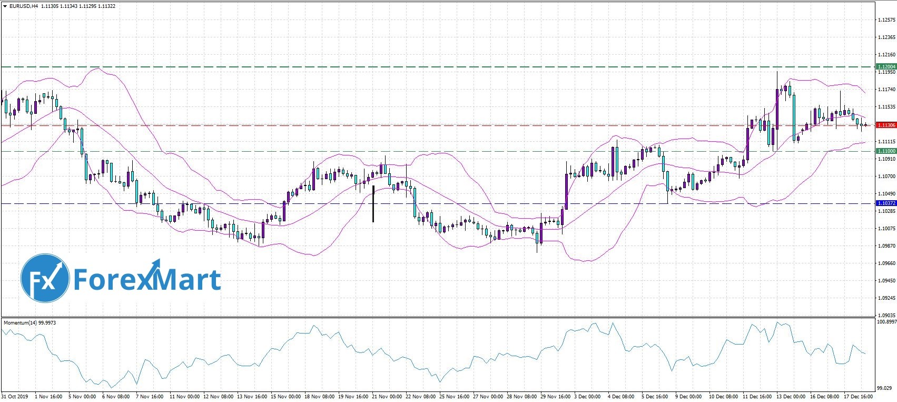Select the blue 1.10372 price level tag
This screenshot has height=402, width=897.
point(885,203)
